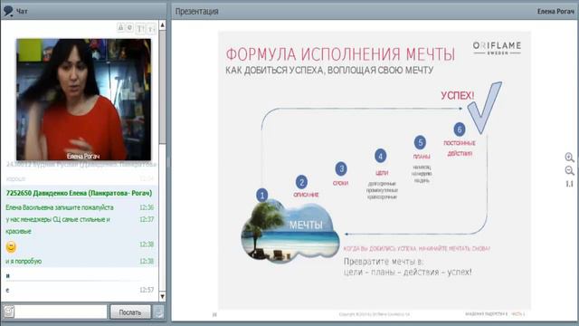579x326 pixels.
Task: Click the small button right of Послать
Action: (159, 312)
